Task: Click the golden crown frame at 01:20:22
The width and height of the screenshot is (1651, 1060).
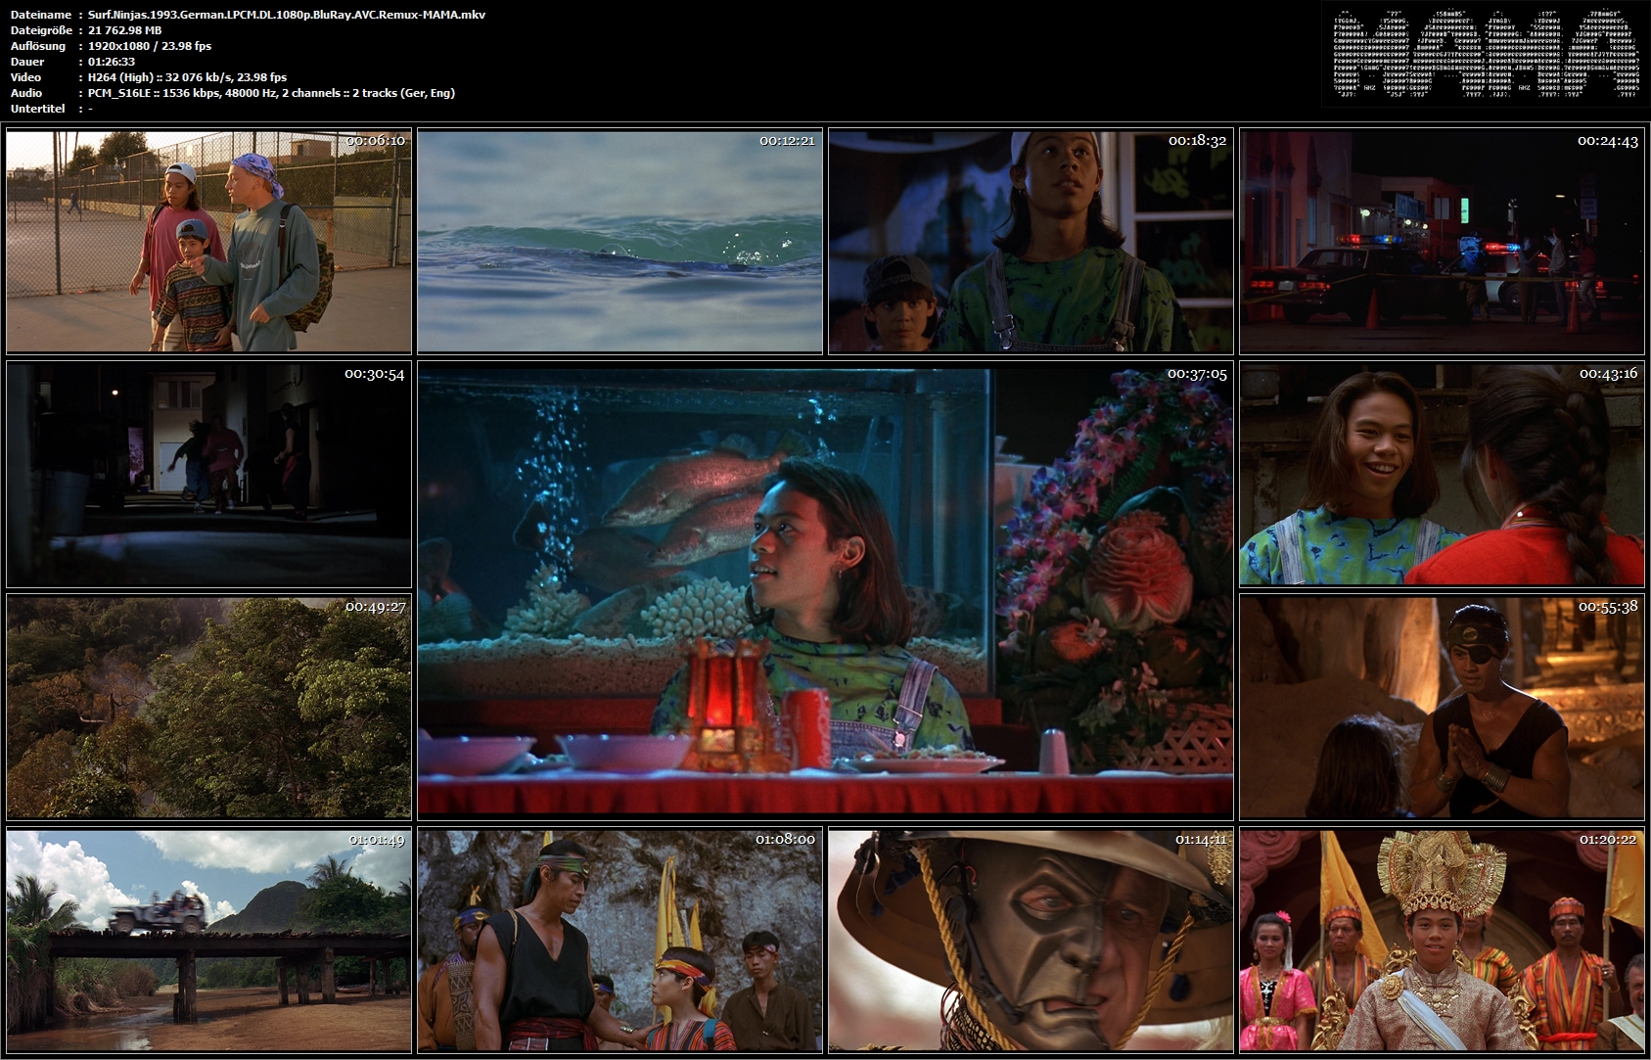Action: [1442, 941]
